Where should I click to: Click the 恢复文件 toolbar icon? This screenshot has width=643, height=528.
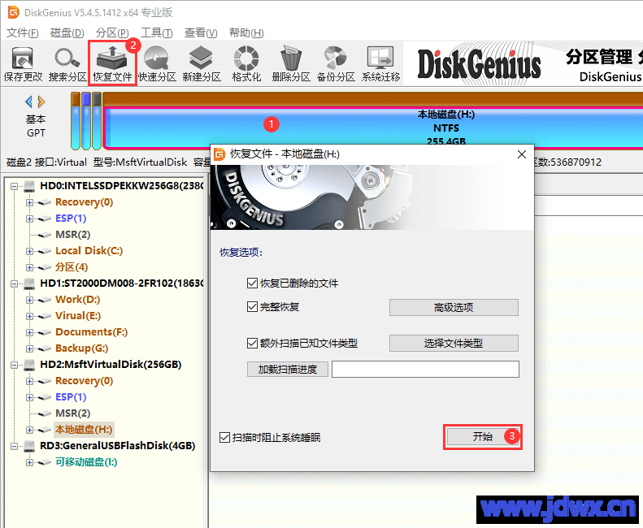tap(112, 64)
